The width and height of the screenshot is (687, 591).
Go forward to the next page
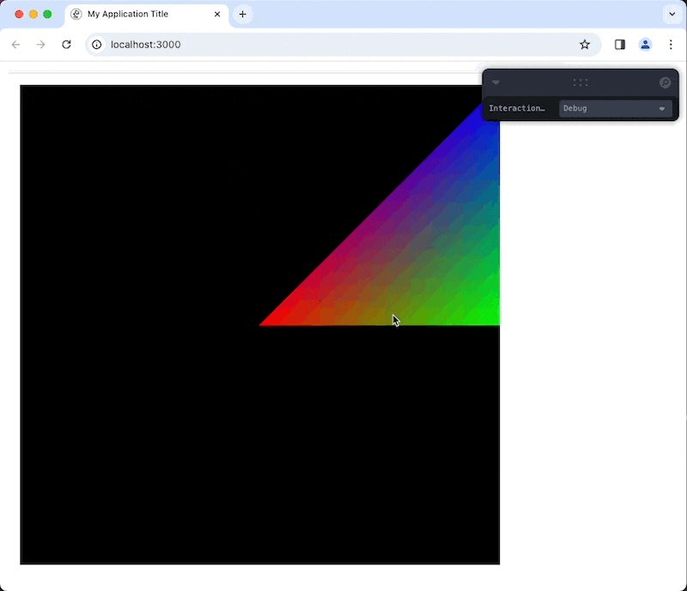40,45
